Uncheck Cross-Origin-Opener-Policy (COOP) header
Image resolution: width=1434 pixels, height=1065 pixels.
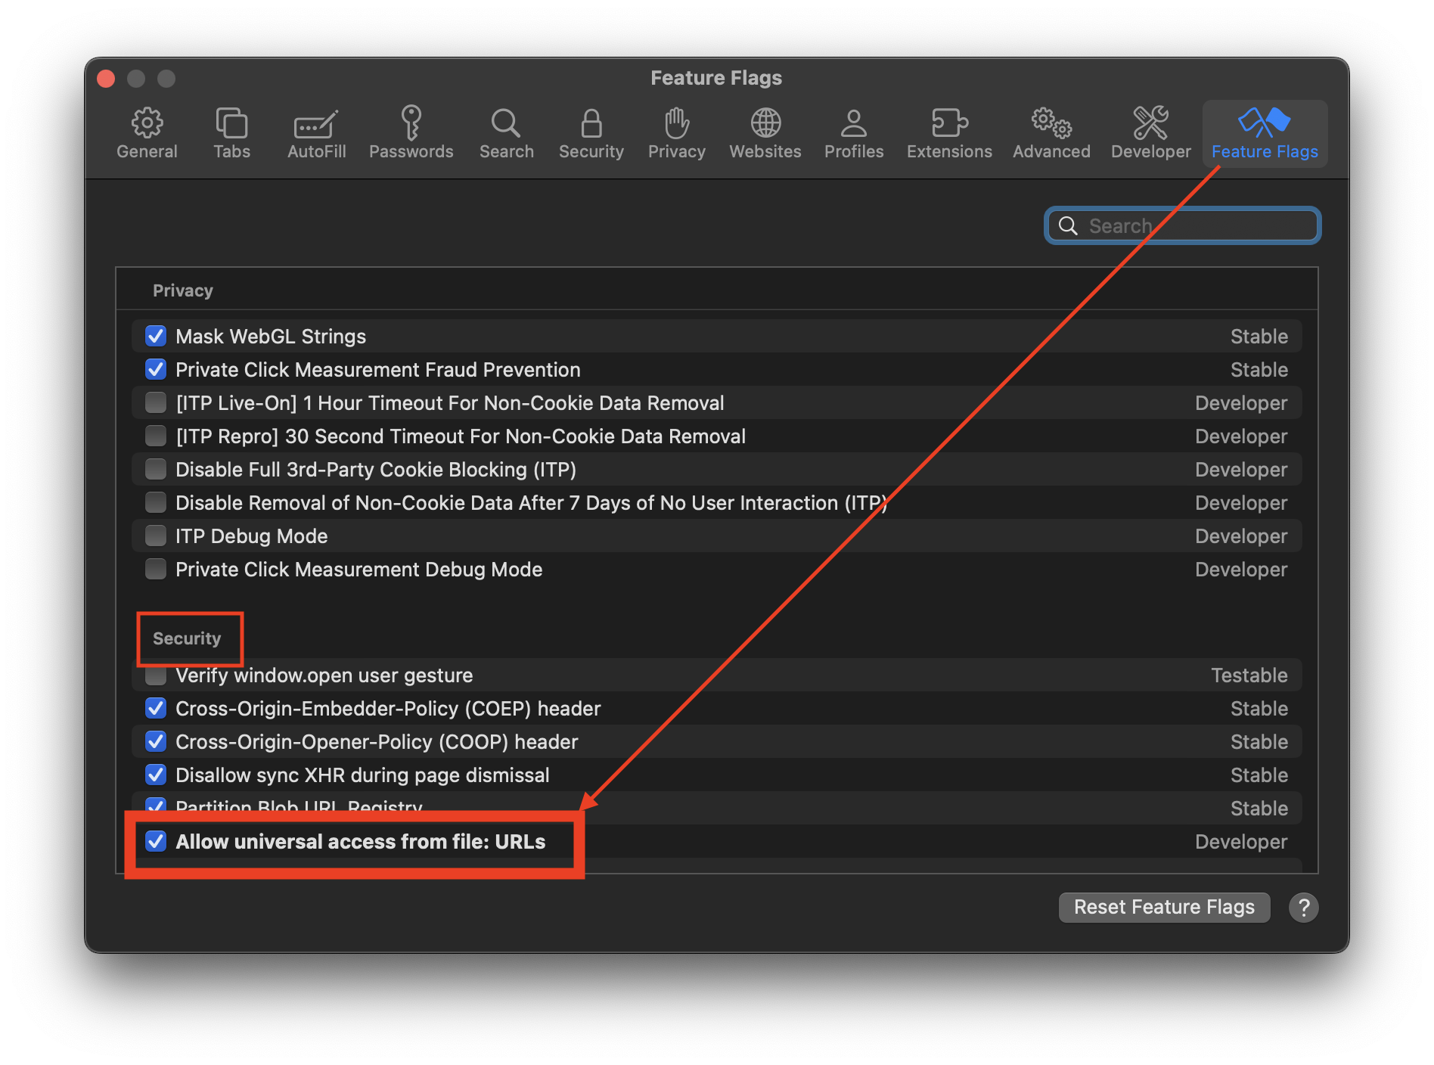pos(156,741)
